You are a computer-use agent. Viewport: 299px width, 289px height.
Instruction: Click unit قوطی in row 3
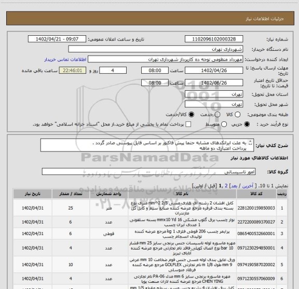click(x=108, y=234)
